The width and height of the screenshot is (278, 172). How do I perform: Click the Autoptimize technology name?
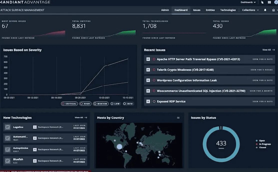coord(20,148)
